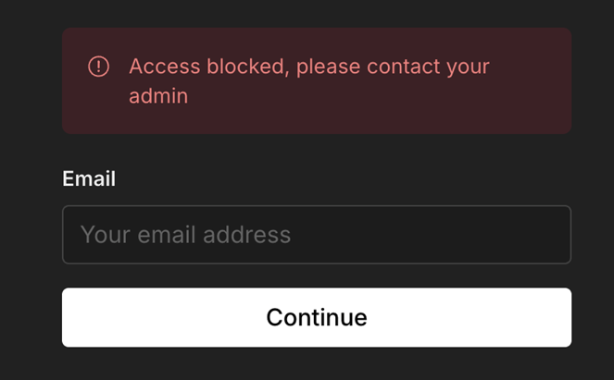The image size is (614, 380).
Task: Focus the Email input field
Action: pyautogui.click(x=316, y=234)
